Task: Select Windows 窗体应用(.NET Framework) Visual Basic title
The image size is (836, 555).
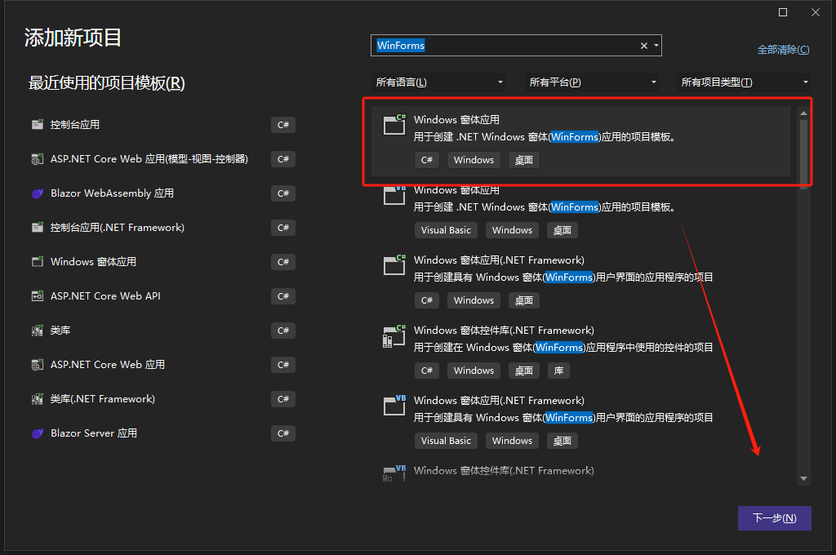Action: pyautogui.click(x=499, y=401)
